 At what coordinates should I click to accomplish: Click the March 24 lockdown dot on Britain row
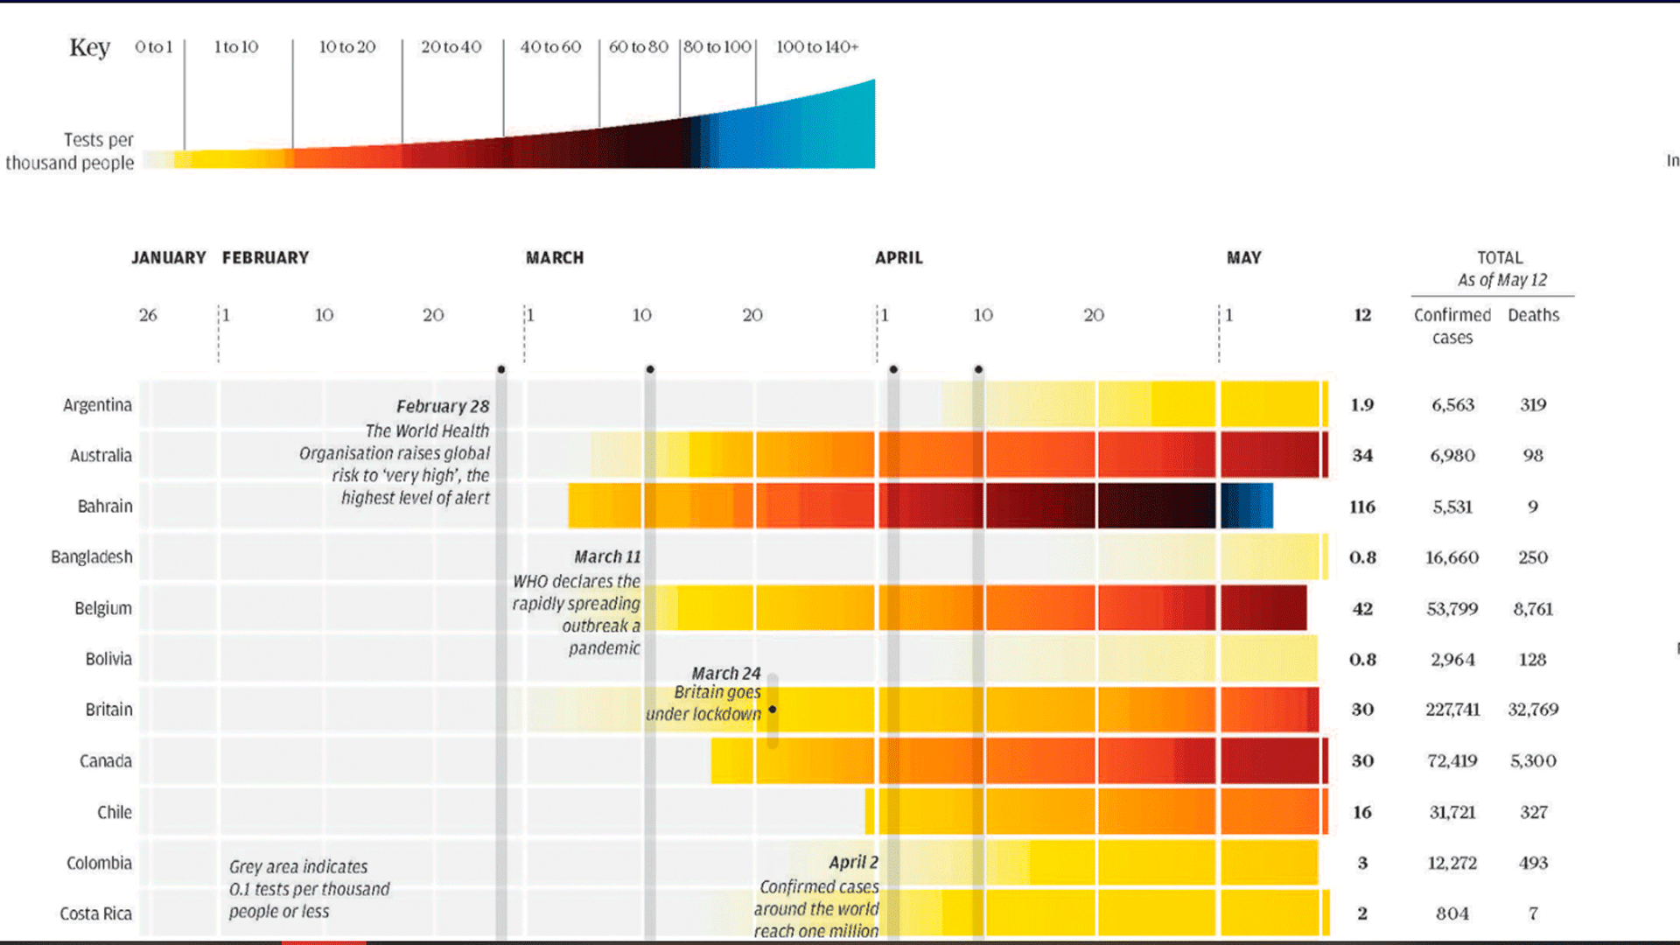pos(773,710)
